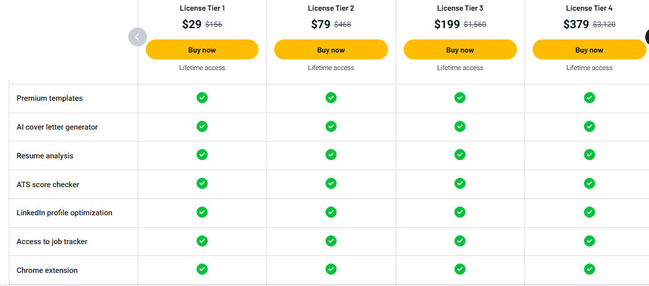This screenshot has height=286, width=649.
Task: Click Tier 1 Premium templates check icon
Action: [x=202, y=98]
